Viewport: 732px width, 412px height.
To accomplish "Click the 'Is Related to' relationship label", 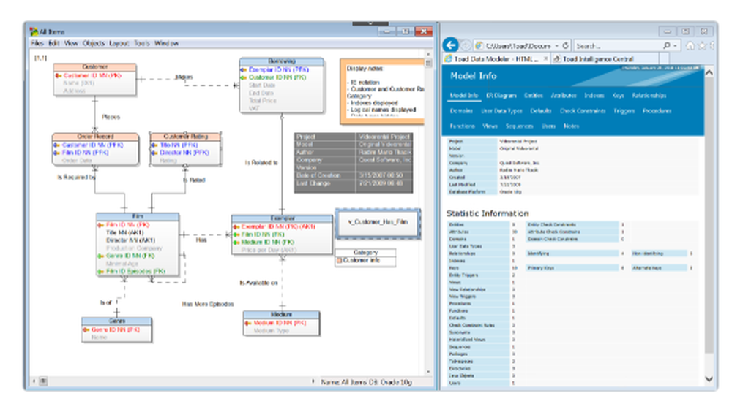I will (x=261, y=163).
